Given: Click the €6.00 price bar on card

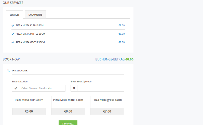Looking at the screenshot, I should [68, 111].
